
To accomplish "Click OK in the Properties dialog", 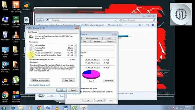I will (88, 101).
